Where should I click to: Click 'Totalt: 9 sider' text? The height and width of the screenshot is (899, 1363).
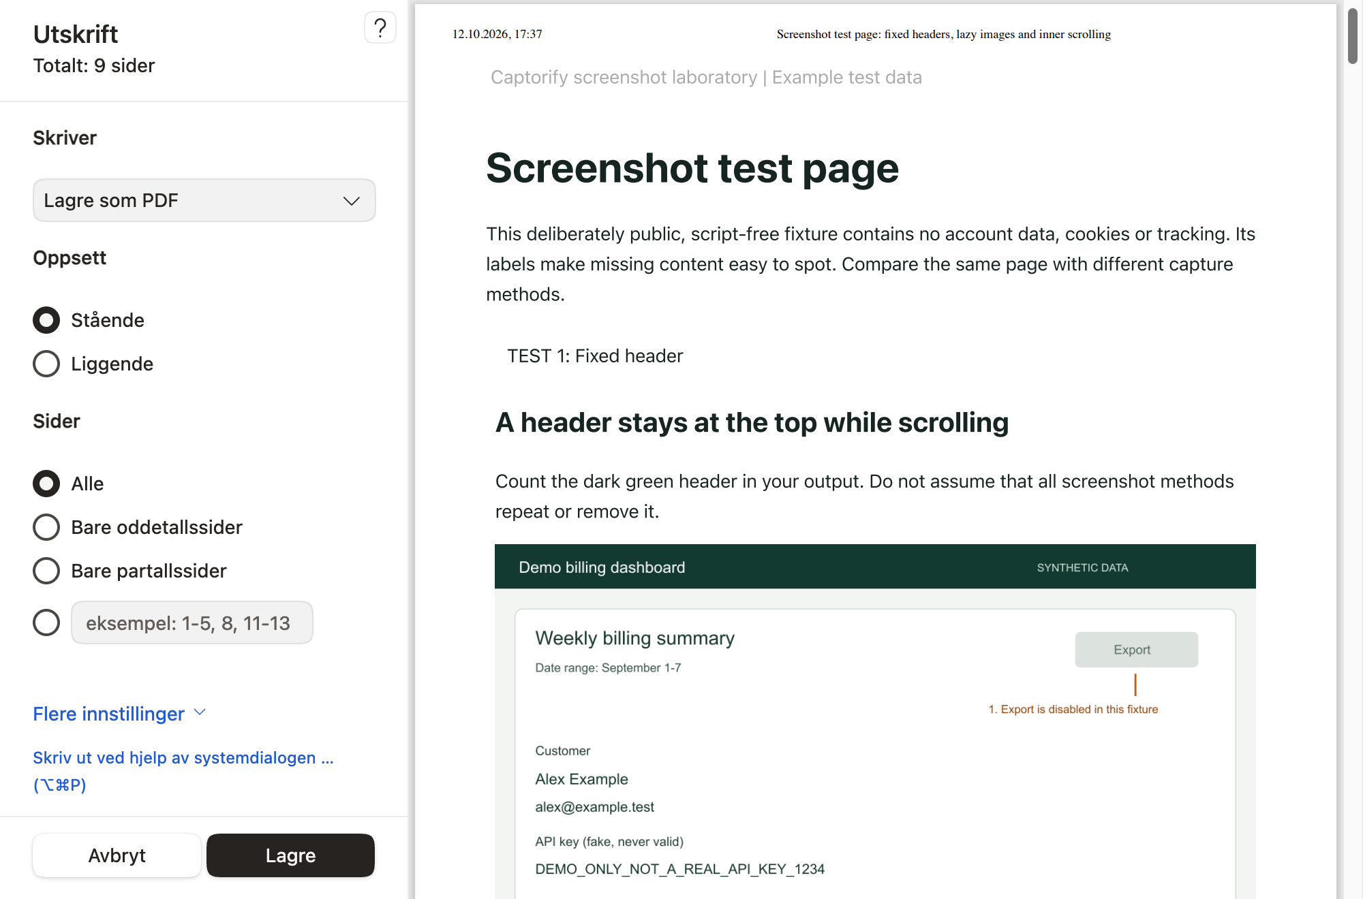click(x=94, y=65)
